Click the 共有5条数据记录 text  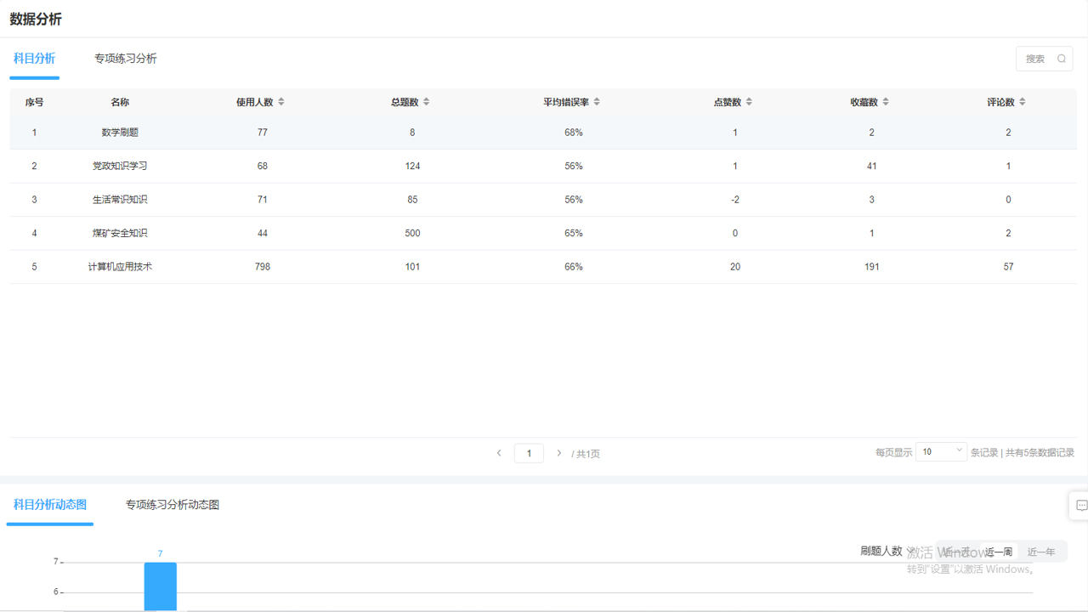(1040, 453)
